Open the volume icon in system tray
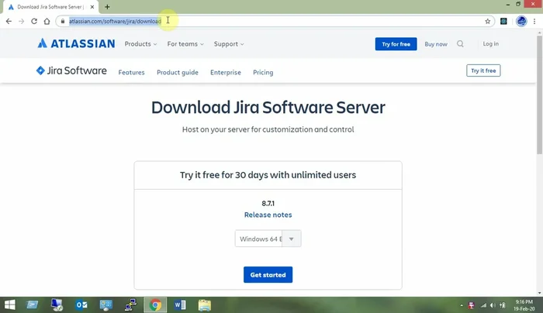The image size is (543, 313). click(x=493, y=305)
